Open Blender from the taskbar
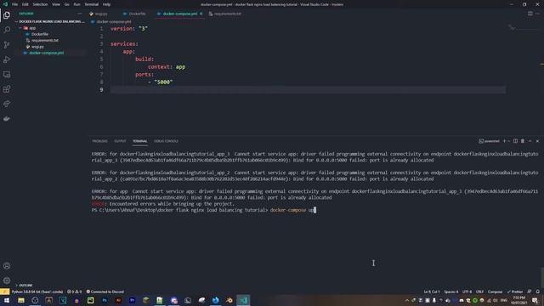The height and width of the screenshot is (306, 544). coord(229,300)
